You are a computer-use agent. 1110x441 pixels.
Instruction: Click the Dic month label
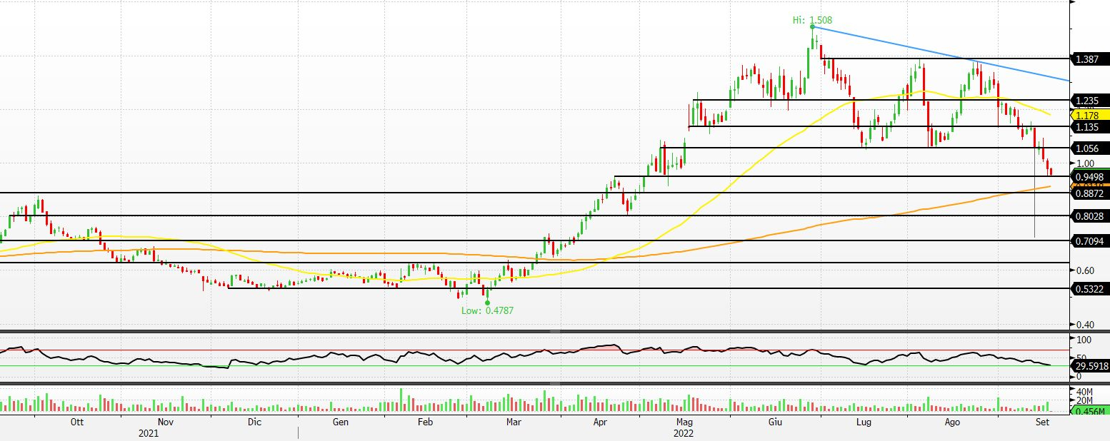click(254, 422)
